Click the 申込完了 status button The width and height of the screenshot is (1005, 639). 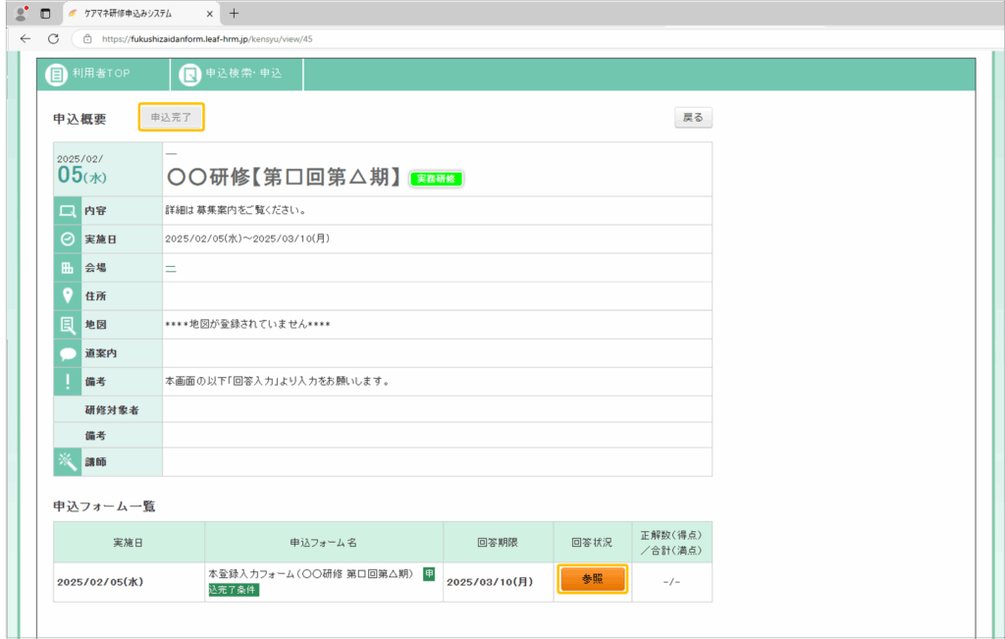pos(171,117)
